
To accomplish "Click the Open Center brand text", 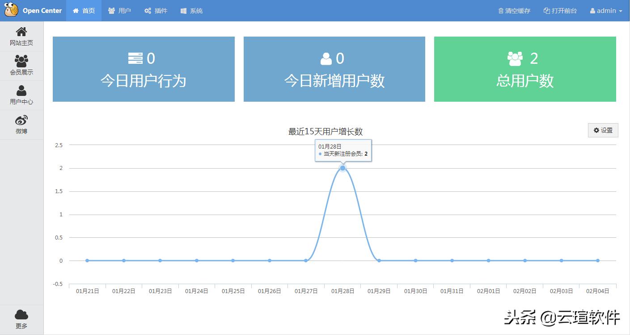I will coord(42,11).
